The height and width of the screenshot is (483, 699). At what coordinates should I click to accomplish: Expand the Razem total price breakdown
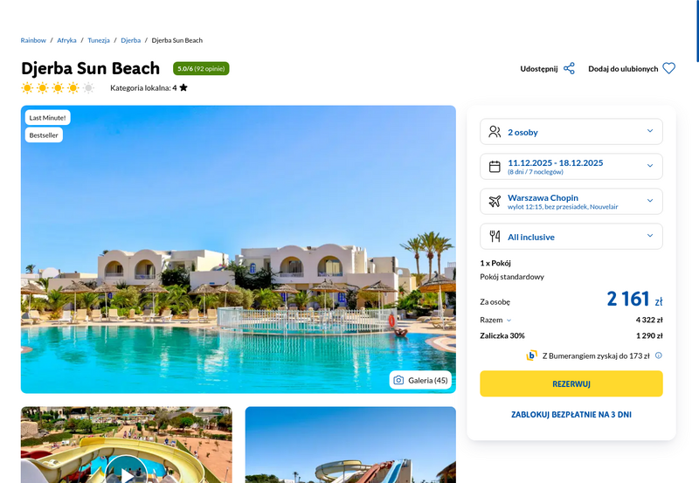495,320
